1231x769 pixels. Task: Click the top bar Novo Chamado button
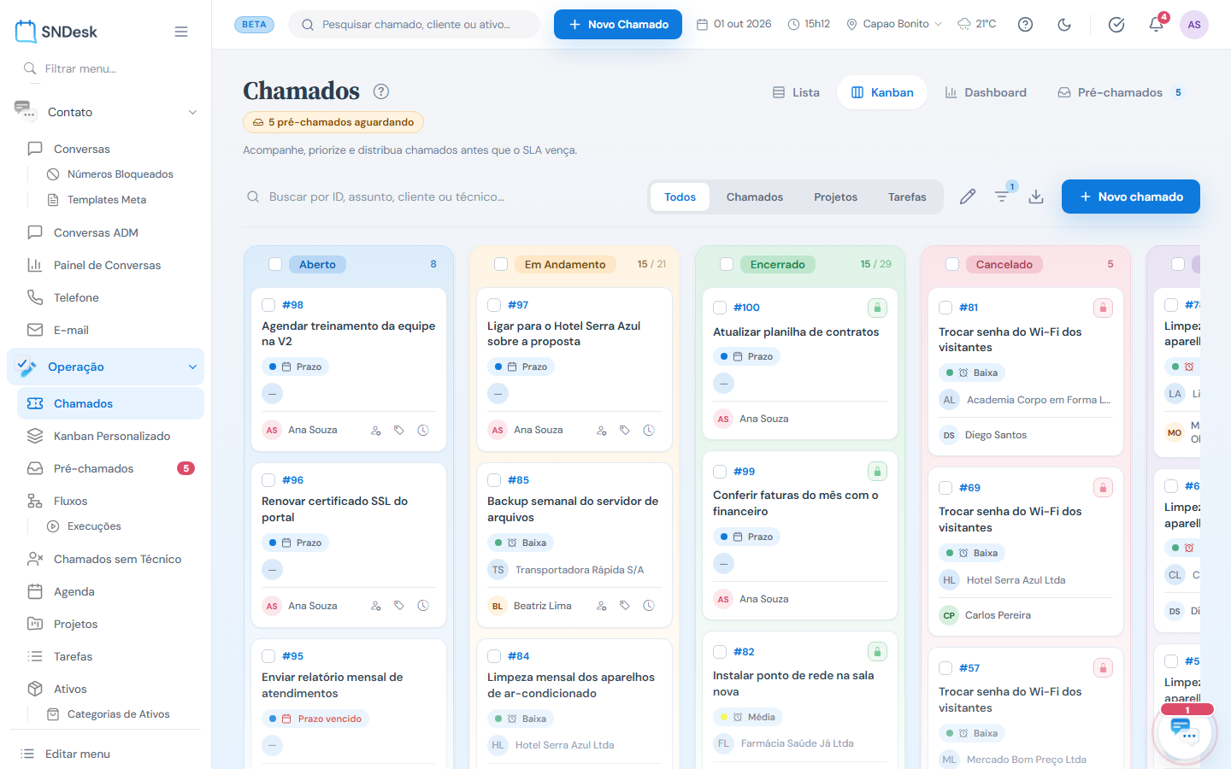click(x=618, y=24)
